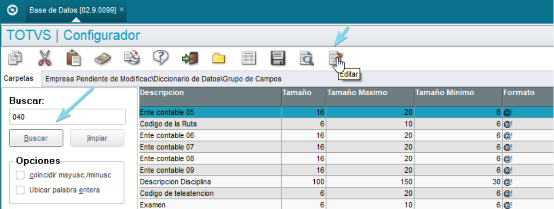Click the printer refresh toolbar icon
This screenshot has width=554, height=209.
[x=132, y=58]
